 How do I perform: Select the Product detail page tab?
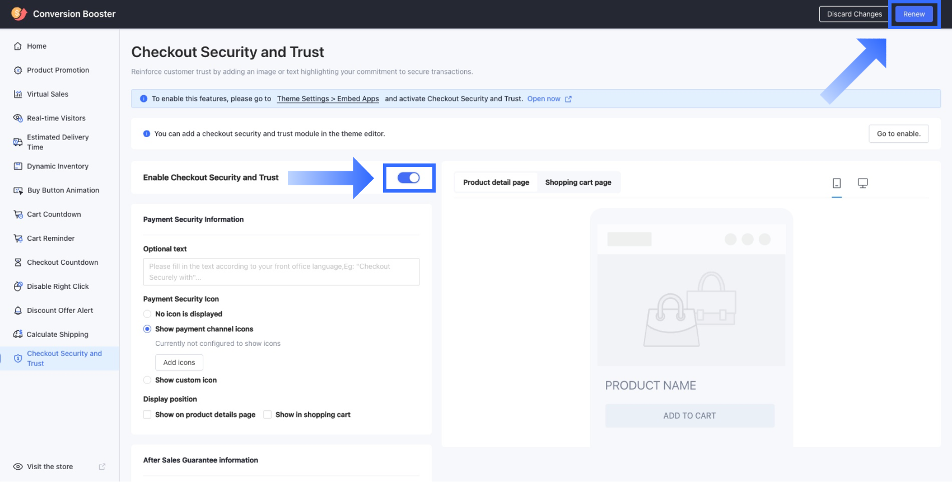[x=496, y=182]
